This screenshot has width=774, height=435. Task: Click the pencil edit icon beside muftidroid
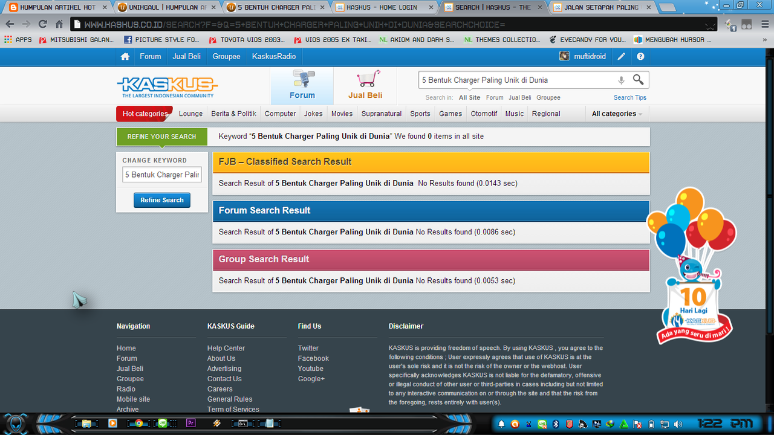coord(621,56)
